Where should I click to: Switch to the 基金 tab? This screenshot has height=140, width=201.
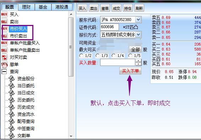tap(43, 7)
